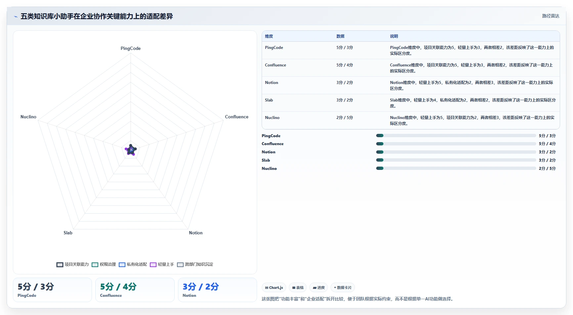The image size is (573, 315).
Task: Open the Notion 3分 / 2分 summary card
Action: coord(217,290)
